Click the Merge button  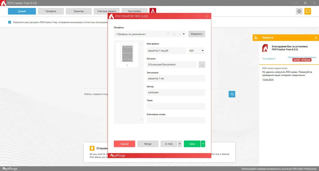pyautogui.click(x=148, y=144)
